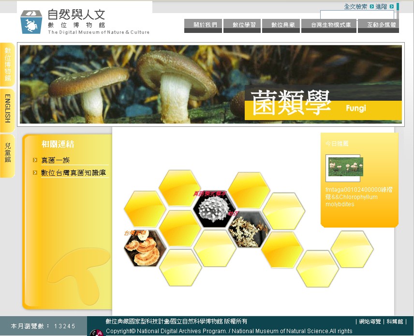Open the 數位學習 menu item
414x336 pixels.
tap(242, 25)
